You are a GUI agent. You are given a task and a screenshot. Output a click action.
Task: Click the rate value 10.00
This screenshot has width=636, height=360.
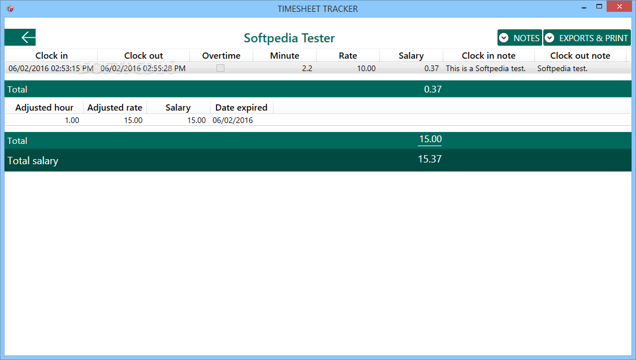coord(366,68)
